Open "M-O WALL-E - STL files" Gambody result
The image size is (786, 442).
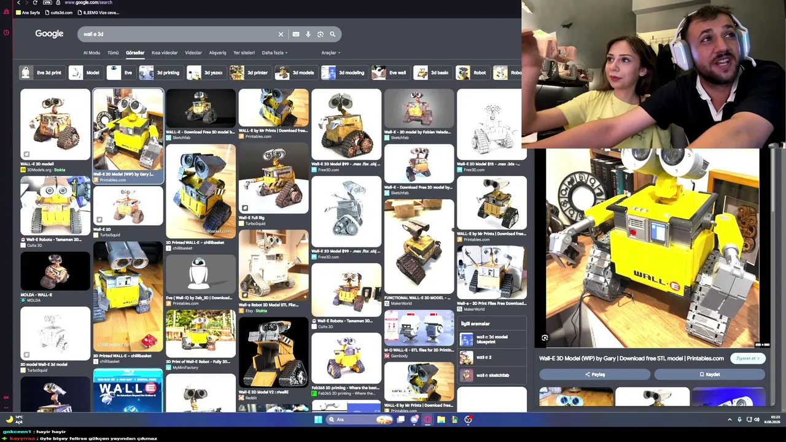pyautogui.click(x=419, y=328)
